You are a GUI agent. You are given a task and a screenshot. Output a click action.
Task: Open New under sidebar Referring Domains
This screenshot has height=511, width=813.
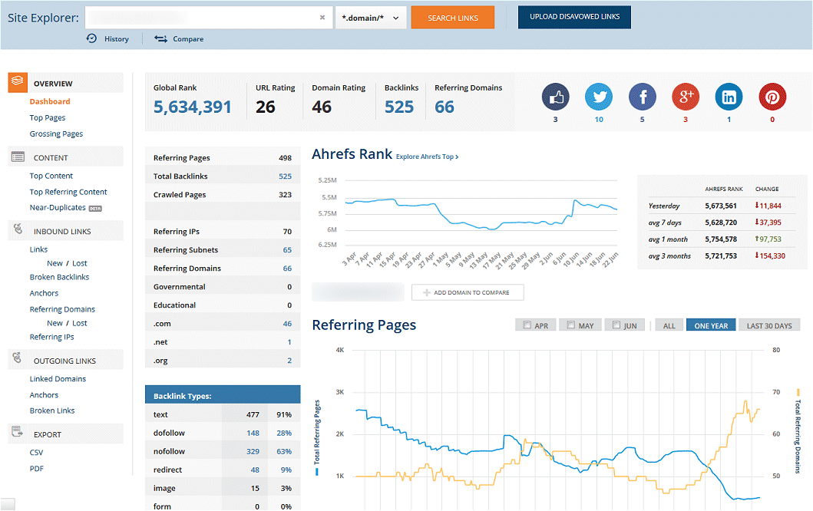(x=55, y=323)
